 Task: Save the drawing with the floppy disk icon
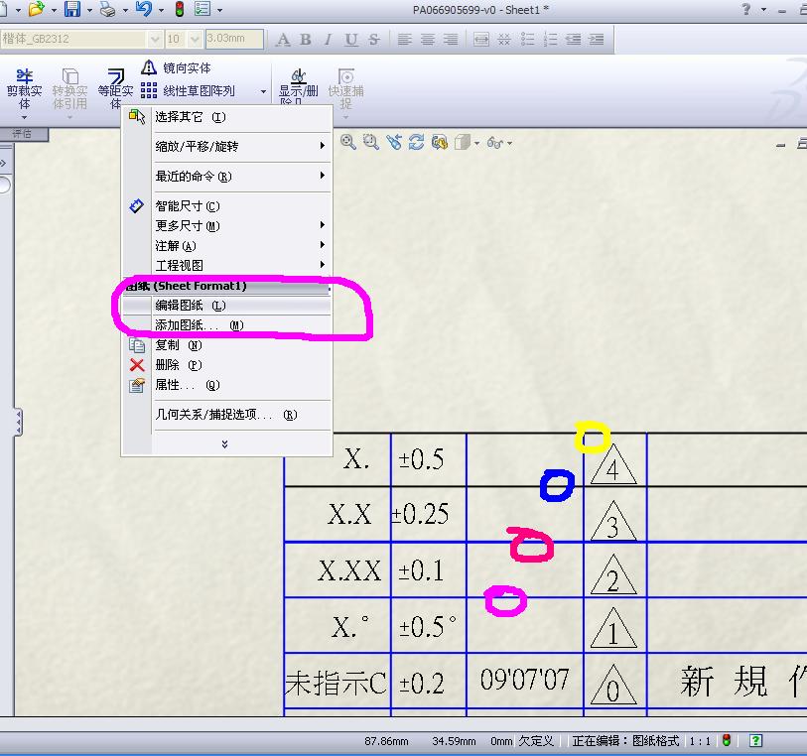click(72, 9)
